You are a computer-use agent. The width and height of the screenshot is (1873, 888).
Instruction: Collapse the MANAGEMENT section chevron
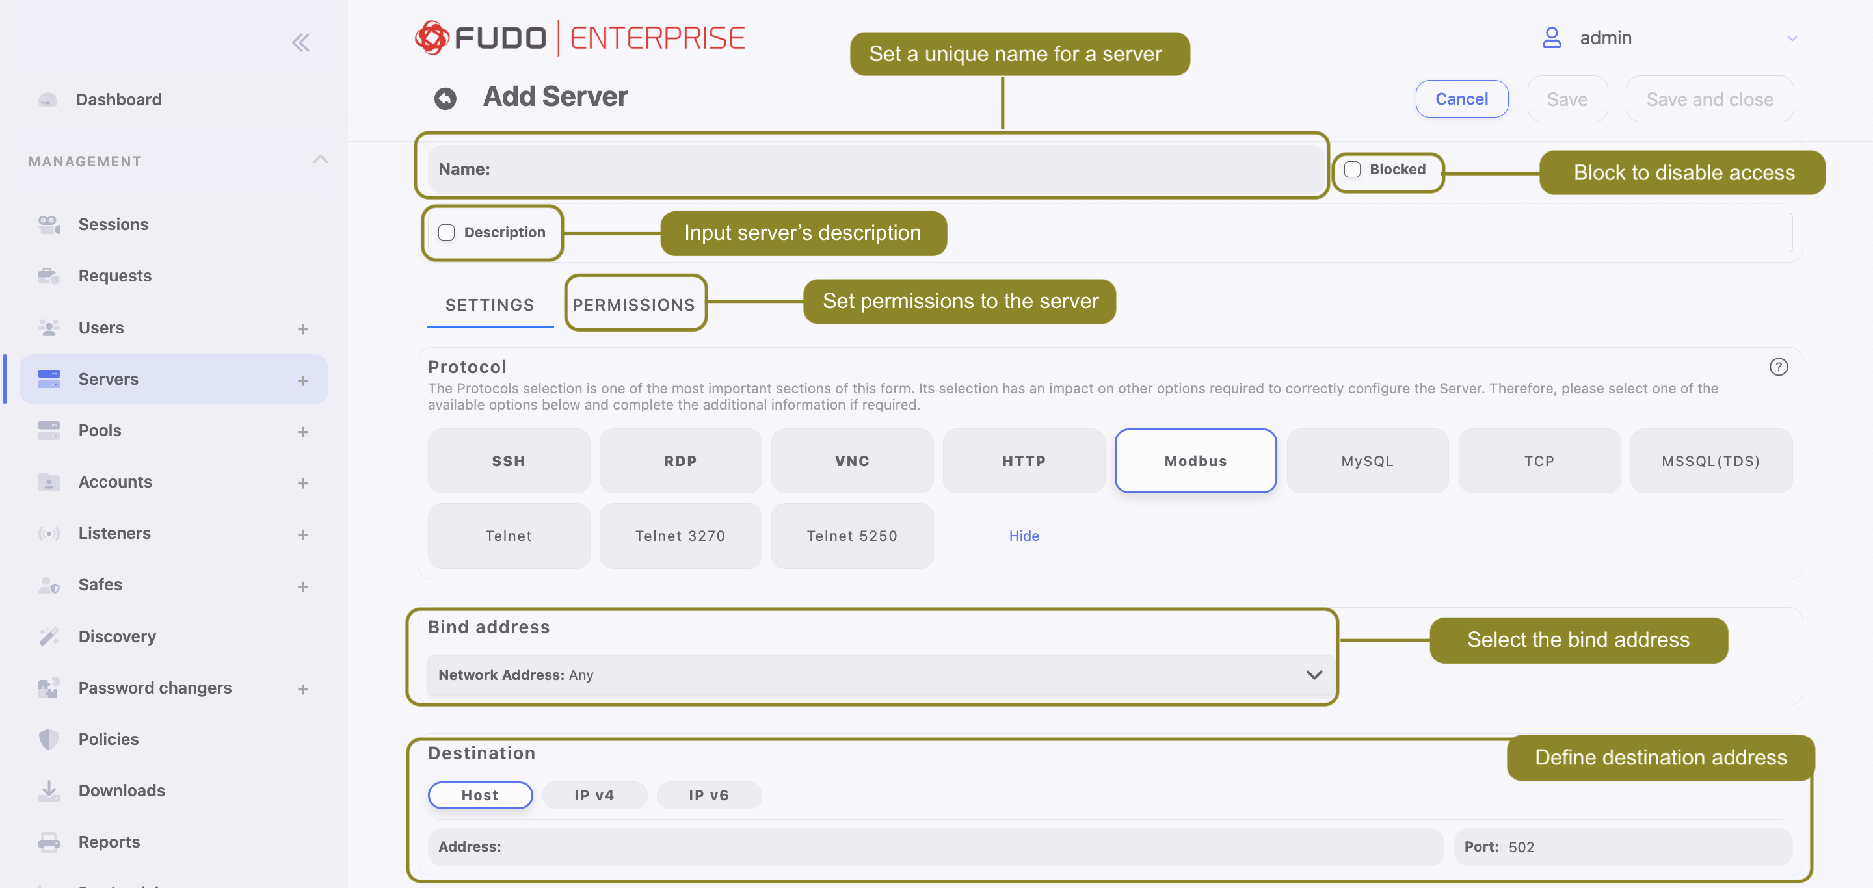point(321,159)
